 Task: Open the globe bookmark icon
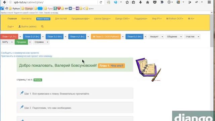click(x=7, y=8)
